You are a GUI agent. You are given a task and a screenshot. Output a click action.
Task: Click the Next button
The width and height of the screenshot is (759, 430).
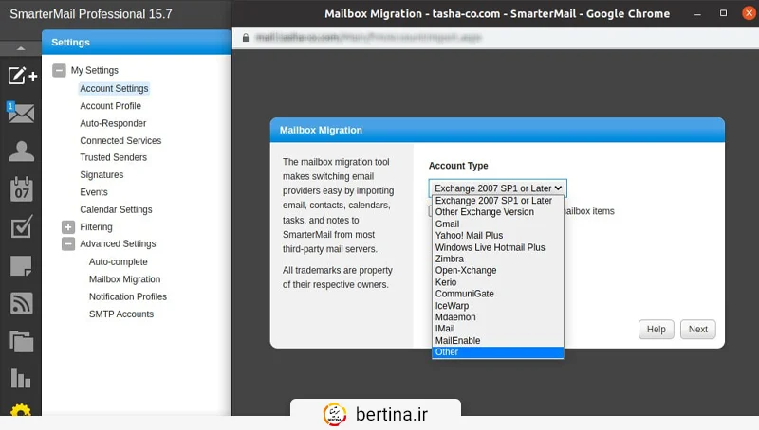coord(697,330)
